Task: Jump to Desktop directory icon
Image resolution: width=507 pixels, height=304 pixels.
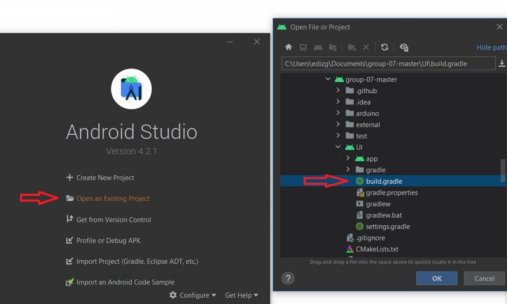Action: (303, 47)
